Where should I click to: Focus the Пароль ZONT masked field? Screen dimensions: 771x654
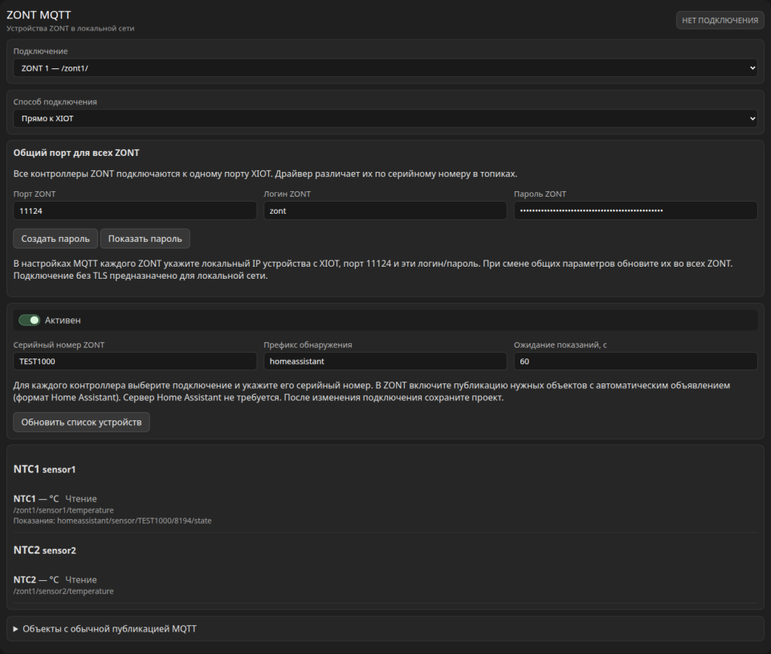point(635,211)
